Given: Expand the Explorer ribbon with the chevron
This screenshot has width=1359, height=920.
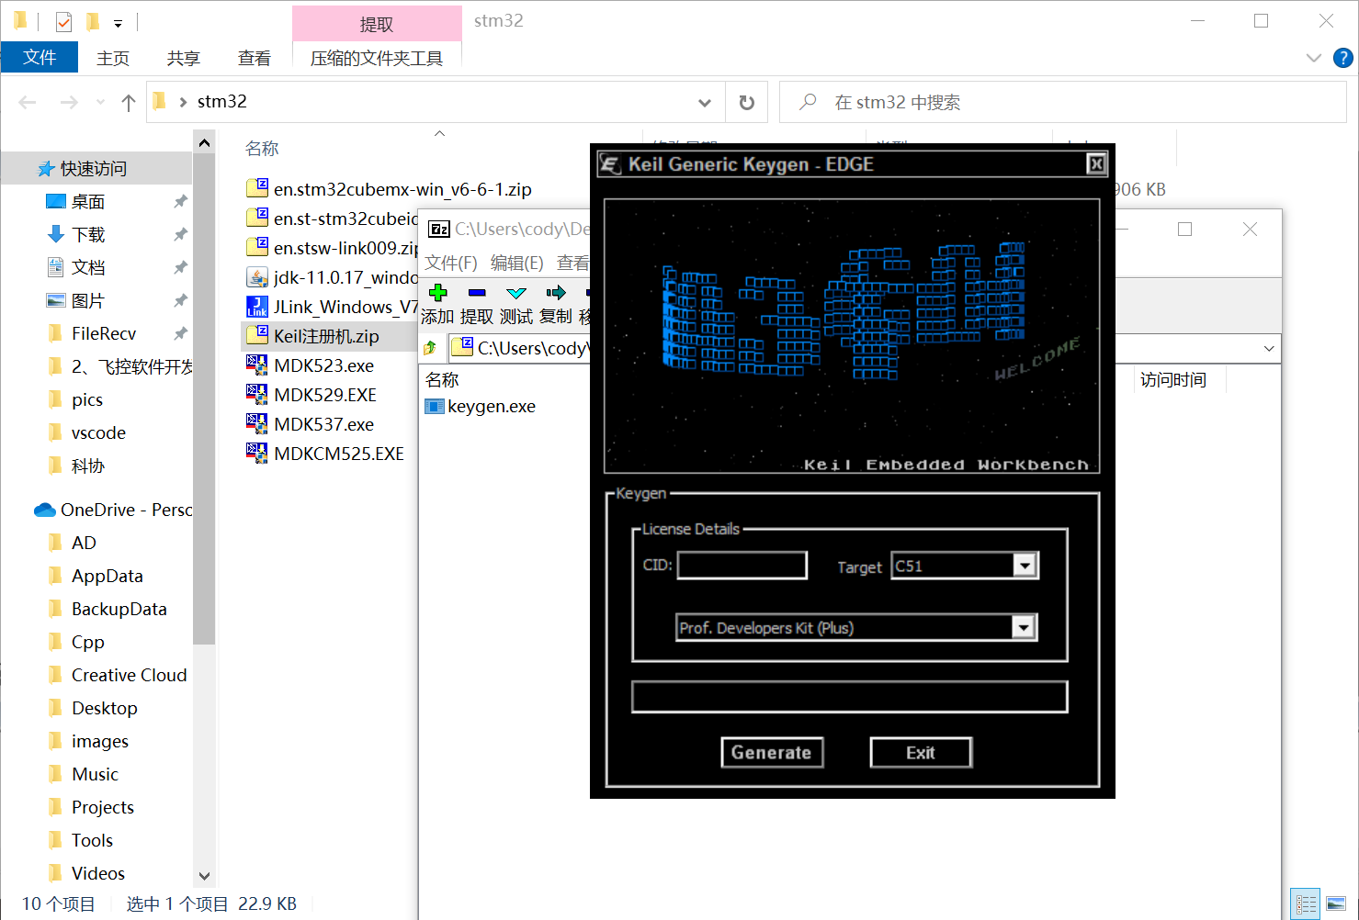Looking at the screenshot, I should pos(1314,58).
